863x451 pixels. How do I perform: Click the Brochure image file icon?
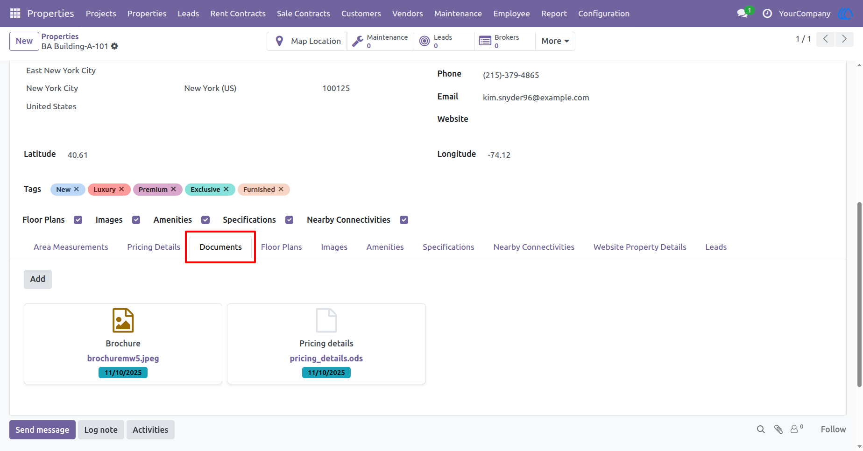click(x=123, y=320)
